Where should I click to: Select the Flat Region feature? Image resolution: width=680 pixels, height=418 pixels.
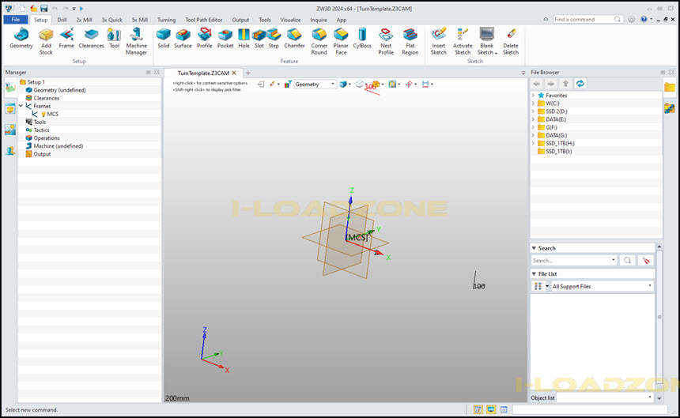410,42
